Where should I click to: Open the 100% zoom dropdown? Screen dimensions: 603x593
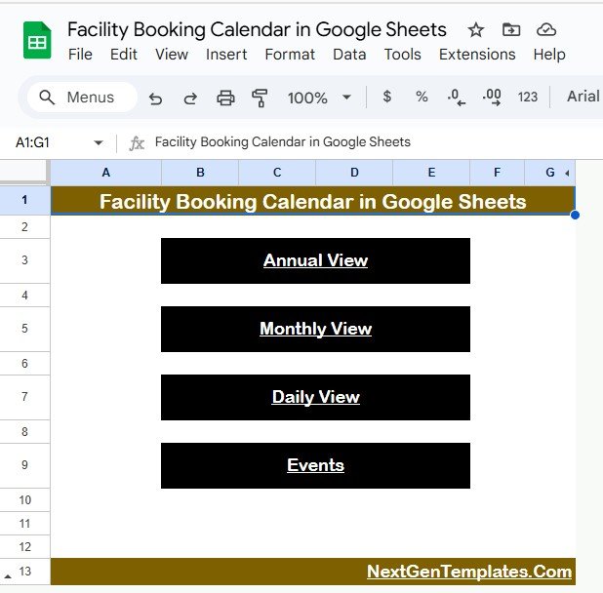tap(319, 98)
